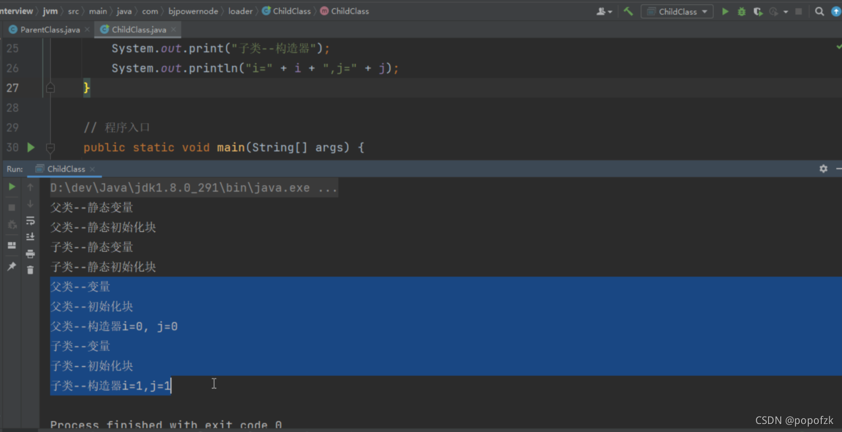Debug ChildClass with the bug icon

coord(742,11)
